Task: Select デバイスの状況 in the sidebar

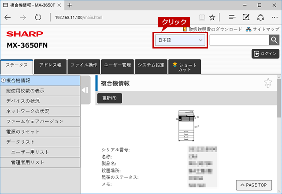Action: (x=40, y=101)
